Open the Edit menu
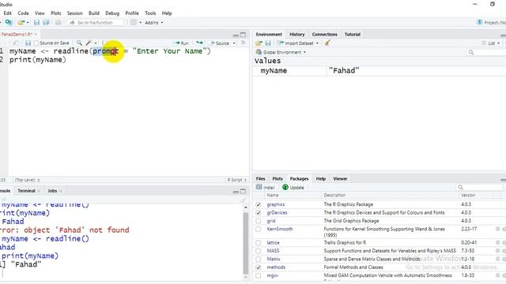The image size is (506, 284). [x=7, y=13]
